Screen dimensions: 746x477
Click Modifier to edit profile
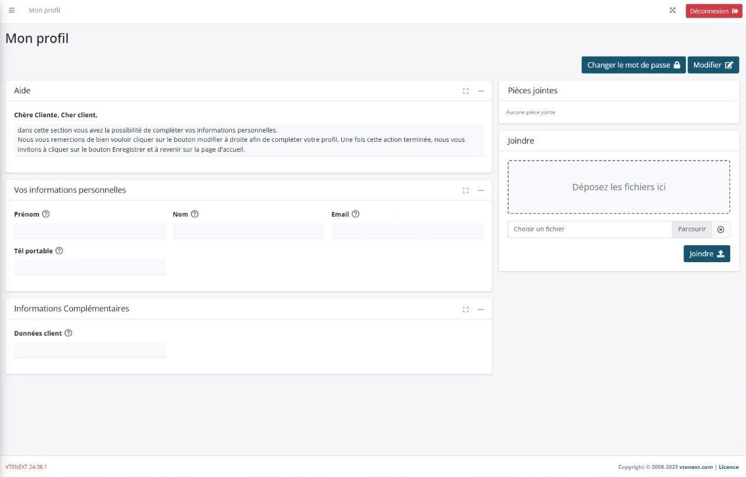[713, 65]
